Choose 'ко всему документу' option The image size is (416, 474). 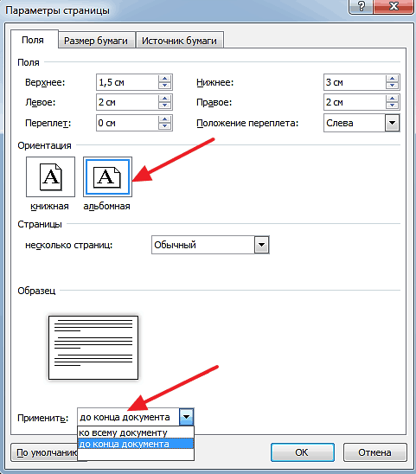click(x=136, y=432)
